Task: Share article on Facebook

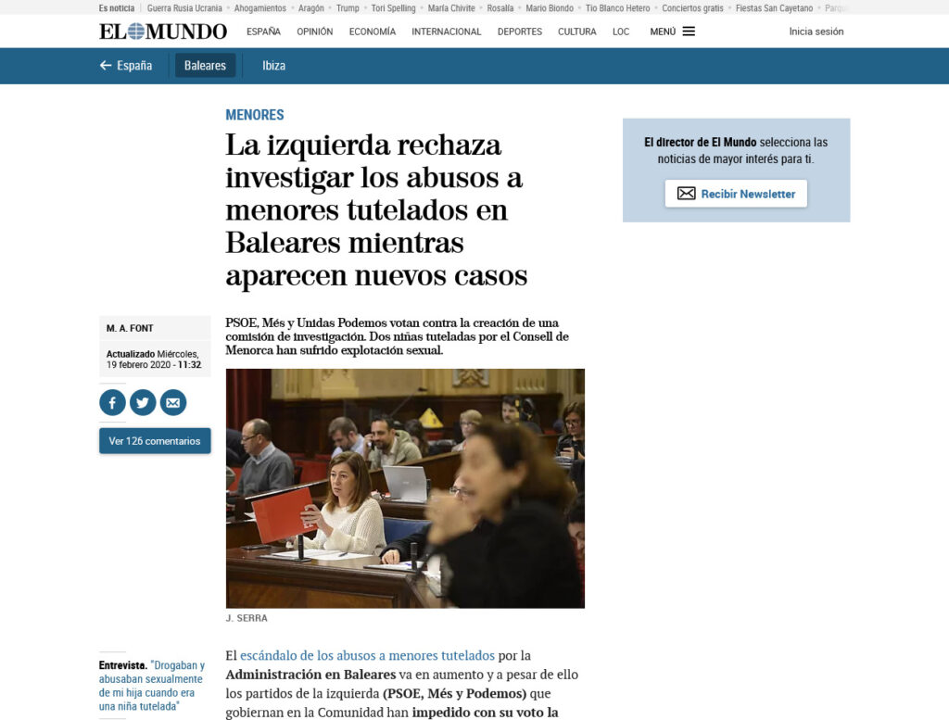Action: [x=112, y=402]
